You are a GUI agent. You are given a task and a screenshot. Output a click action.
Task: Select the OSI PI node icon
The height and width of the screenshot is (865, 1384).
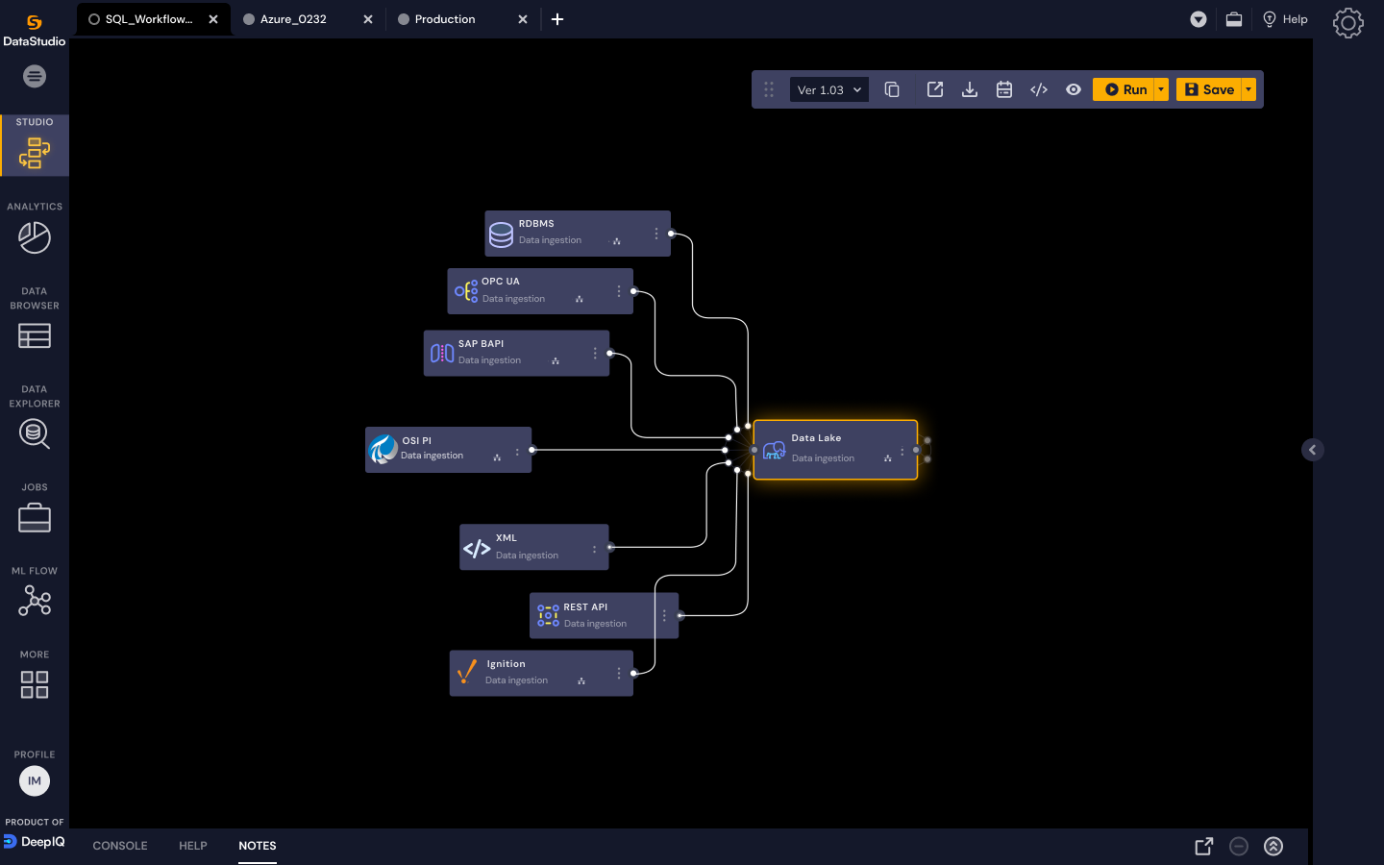click(x=383, y=449)
